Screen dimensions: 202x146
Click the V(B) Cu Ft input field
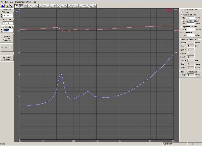(191, 18)
